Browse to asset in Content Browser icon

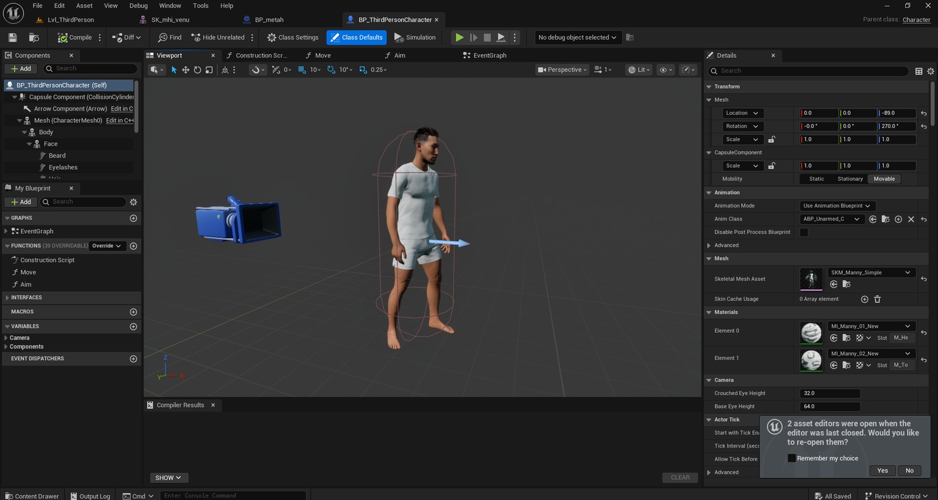pyautogui.click(x=34, y=37)
